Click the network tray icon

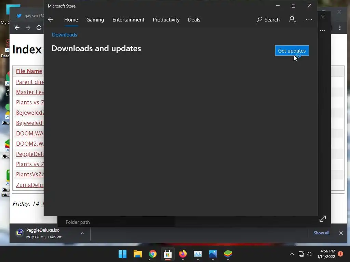point(301,254)
